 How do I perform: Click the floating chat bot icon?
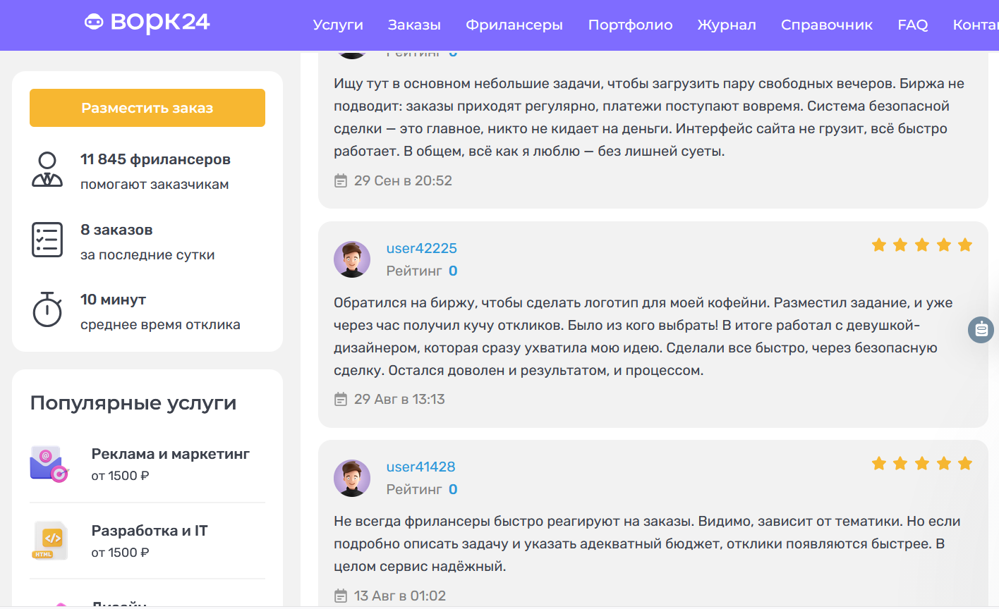point(981,329)
